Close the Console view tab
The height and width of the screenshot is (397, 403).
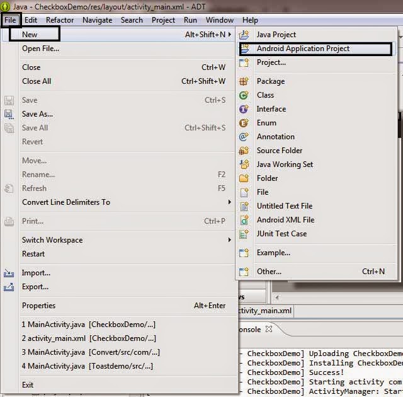point(269,329)
